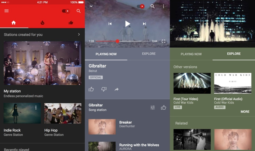Click 'Cold War Kids' under Tour Video
The height and width of the screenshot is (151, 255).
click(x=183, y=103)
